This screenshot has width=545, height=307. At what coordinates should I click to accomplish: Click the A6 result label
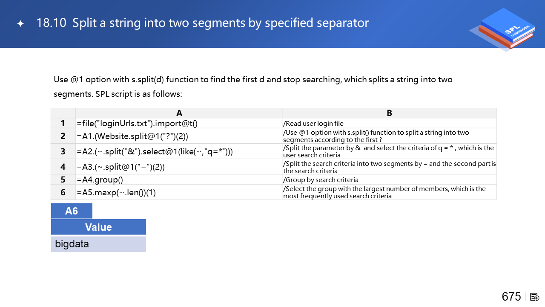(x=72, y=211)
